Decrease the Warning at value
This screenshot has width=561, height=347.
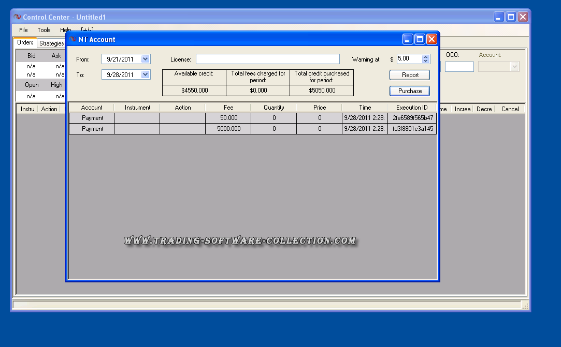point(426,62)
